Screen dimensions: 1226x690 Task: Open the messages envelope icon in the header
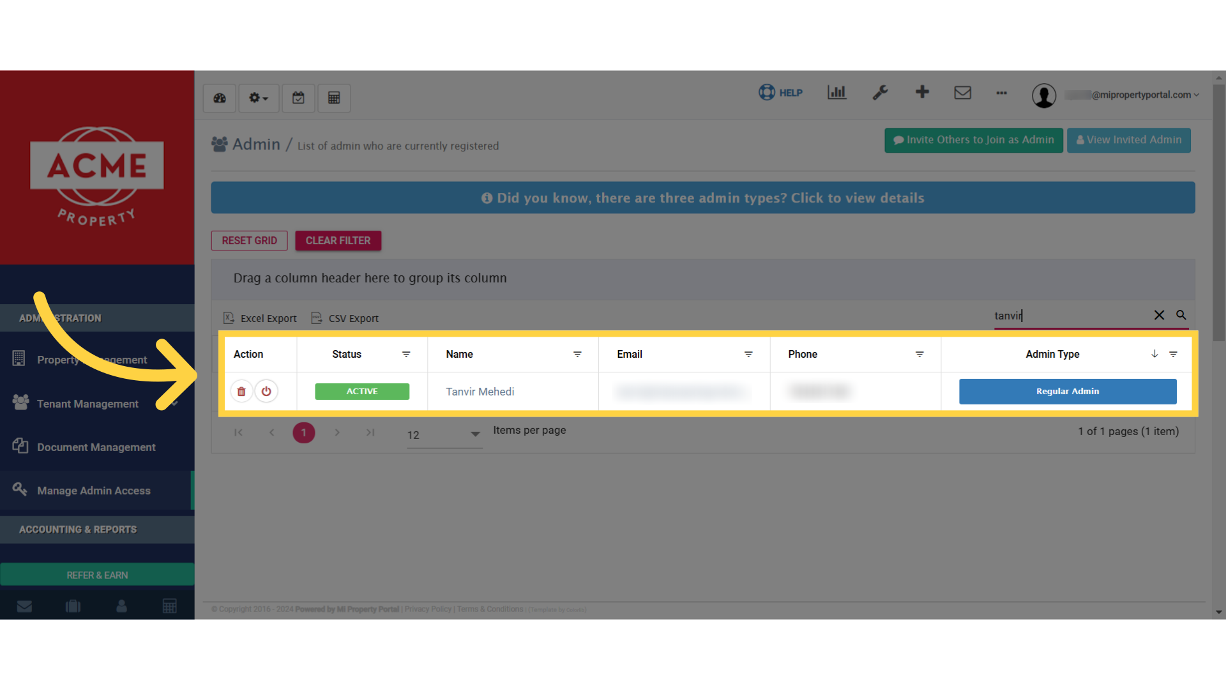(x=962, y=93)
